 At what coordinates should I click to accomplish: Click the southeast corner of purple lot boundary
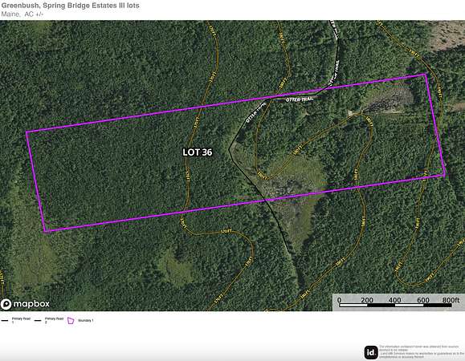pos(444,176)
